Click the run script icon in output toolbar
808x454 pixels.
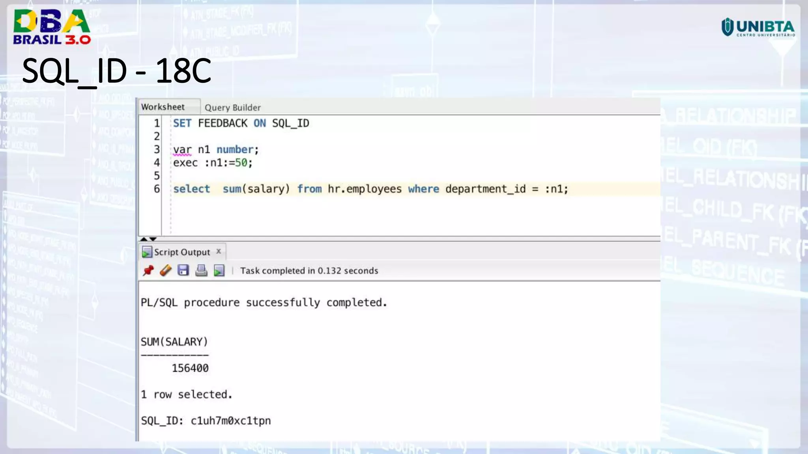click(219, 270)
